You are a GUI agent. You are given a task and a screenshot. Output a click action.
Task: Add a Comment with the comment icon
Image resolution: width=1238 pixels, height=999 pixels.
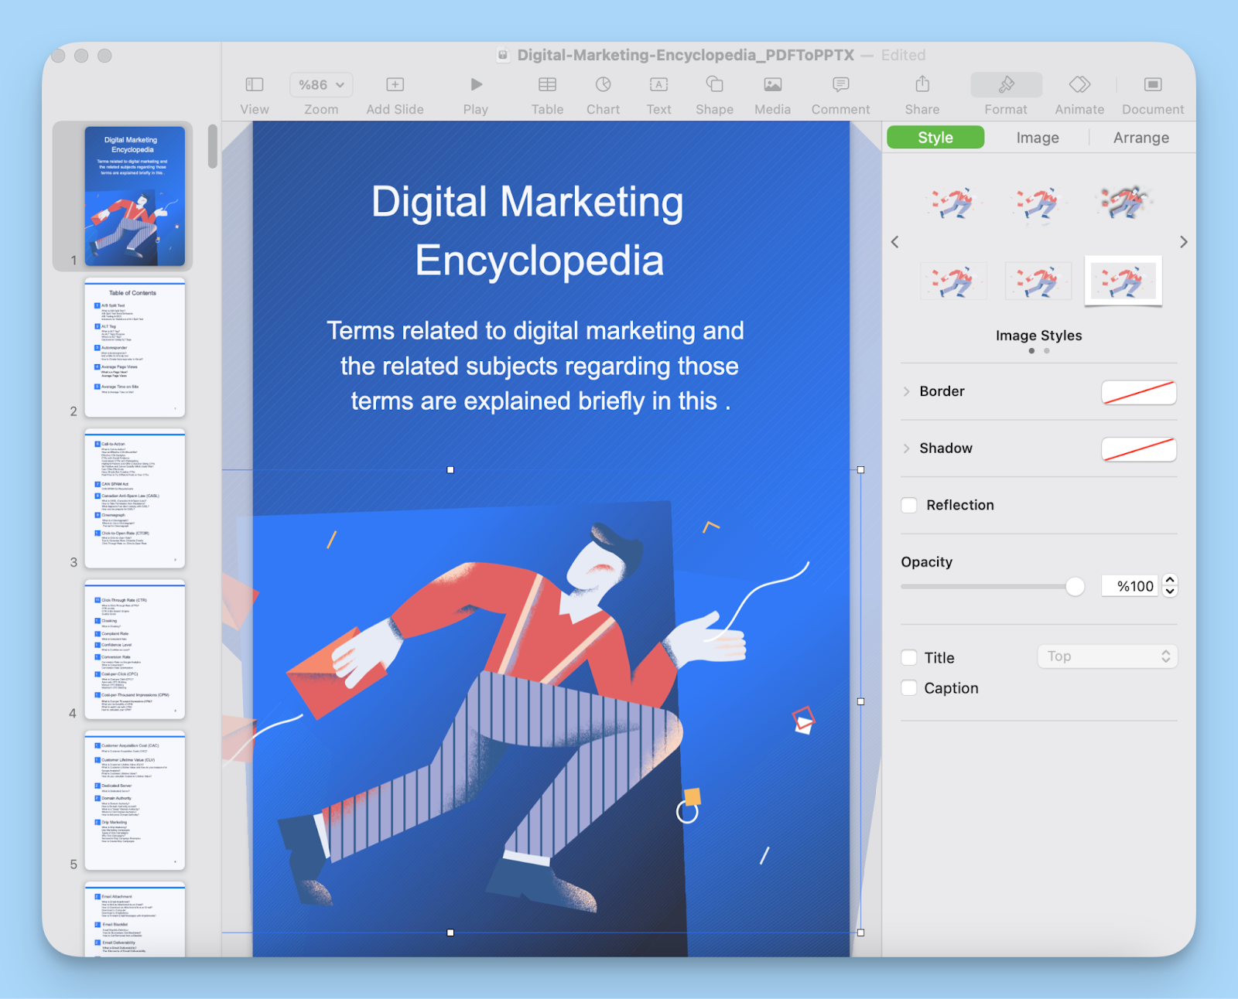(840, 93)
